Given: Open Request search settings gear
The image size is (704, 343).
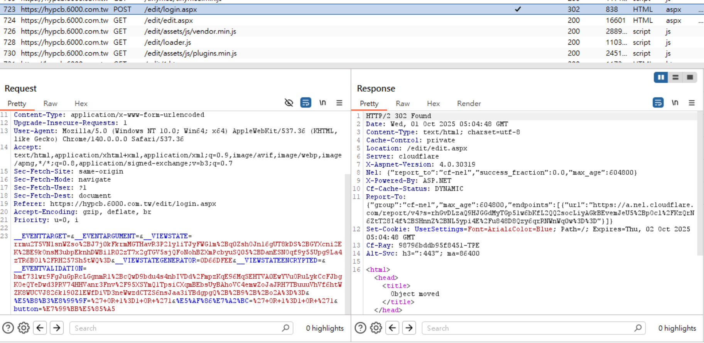Looking at the screenshot, I should [24, 328].
